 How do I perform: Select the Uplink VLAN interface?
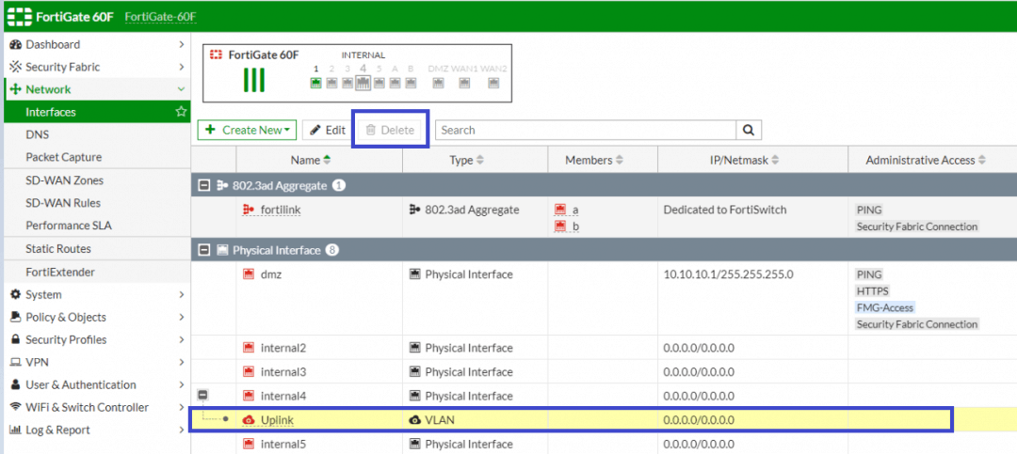click(277, 420)
